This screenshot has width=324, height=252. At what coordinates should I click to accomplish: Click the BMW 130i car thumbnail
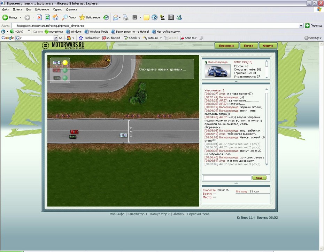pos(218,71)
